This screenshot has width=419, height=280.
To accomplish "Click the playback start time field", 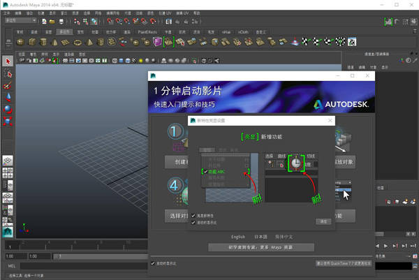I will click(40, 256).
